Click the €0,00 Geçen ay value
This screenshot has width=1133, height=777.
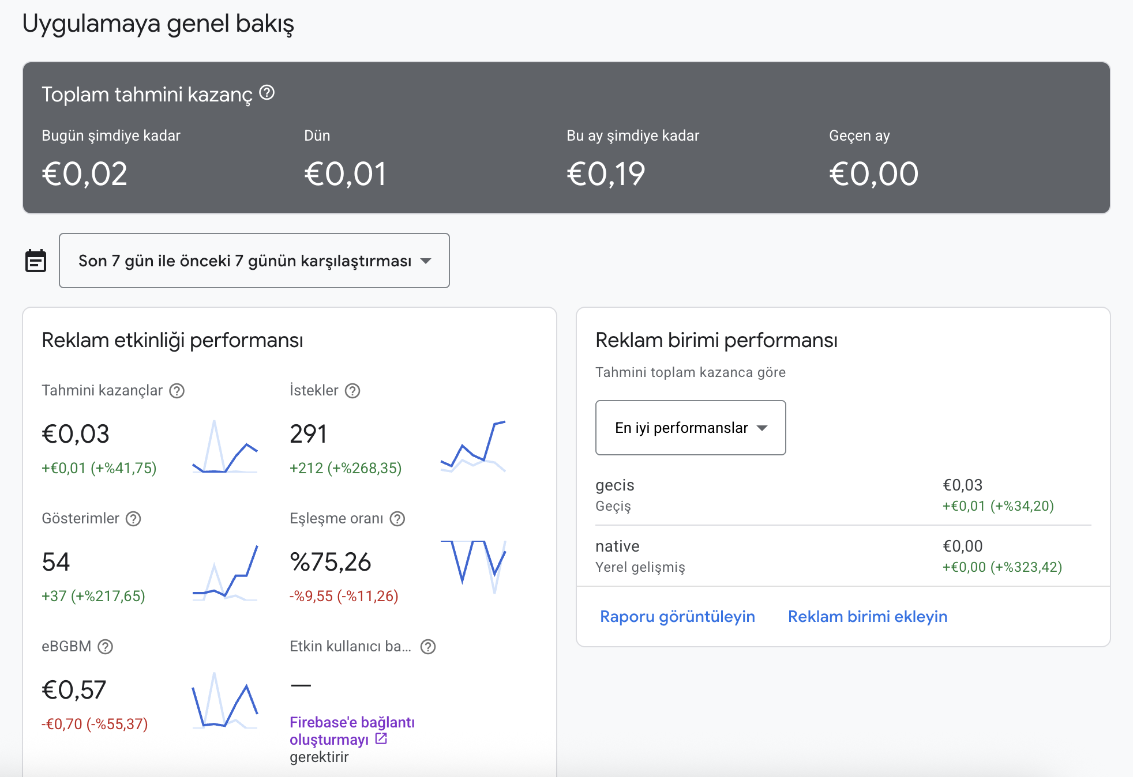pyautogui.click(x=873, y=174)
